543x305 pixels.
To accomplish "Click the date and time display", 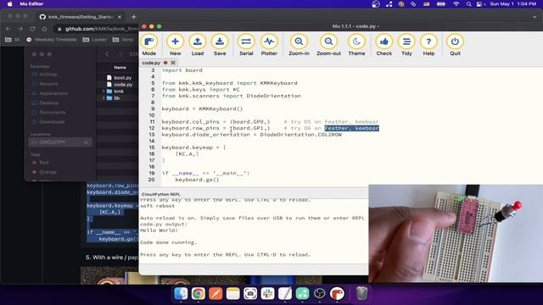I will [x=512, y=3].
